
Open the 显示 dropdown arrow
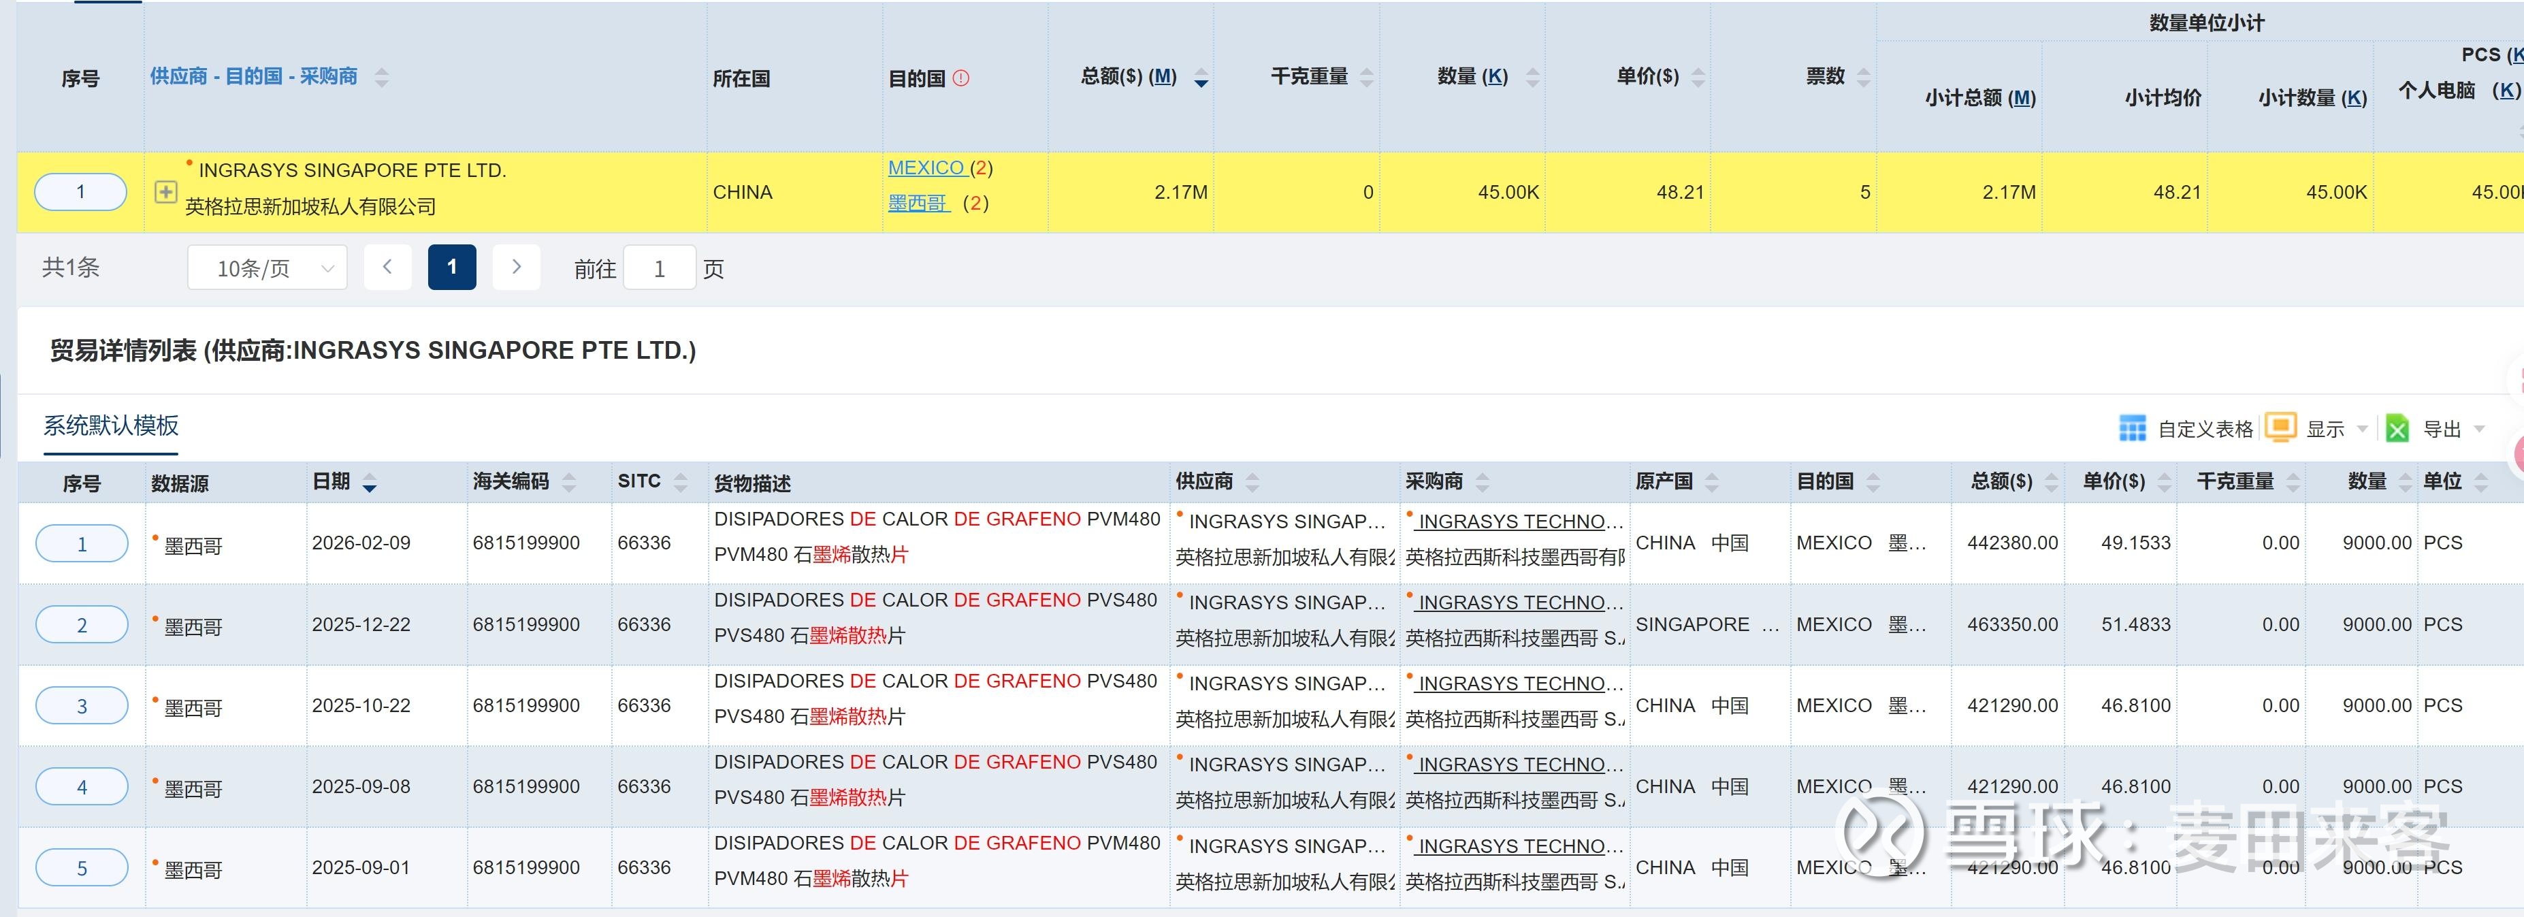coord(2362,429)
